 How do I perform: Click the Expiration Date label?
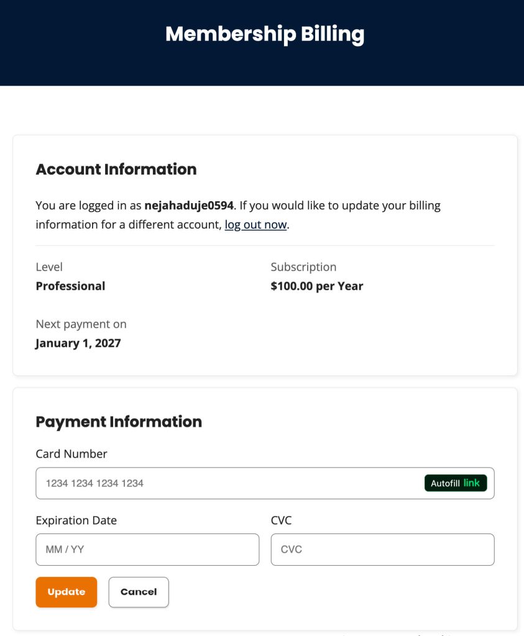(76, 520)
